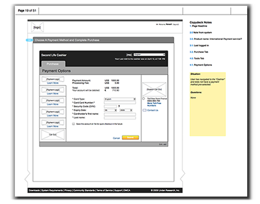This screenshot has height=204, width=260.
Task: Switch to the Purchase tab
Action: [53, 64]
